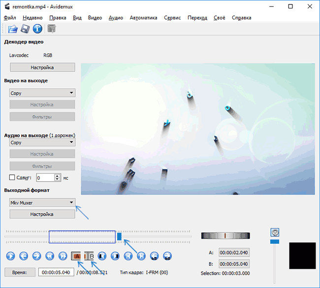Go to the next frame arrow
Screen dimensions: 320x288
pyautogui.click(x=36, y=256)
